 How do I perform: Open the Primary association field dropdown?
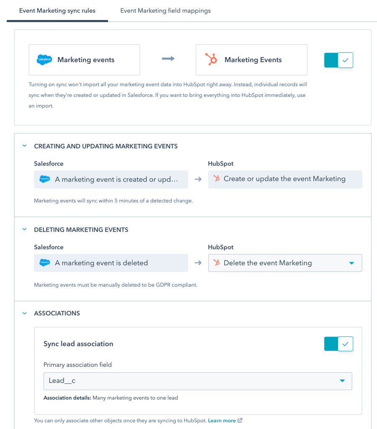pyautogui.click(x=197, y=381)
